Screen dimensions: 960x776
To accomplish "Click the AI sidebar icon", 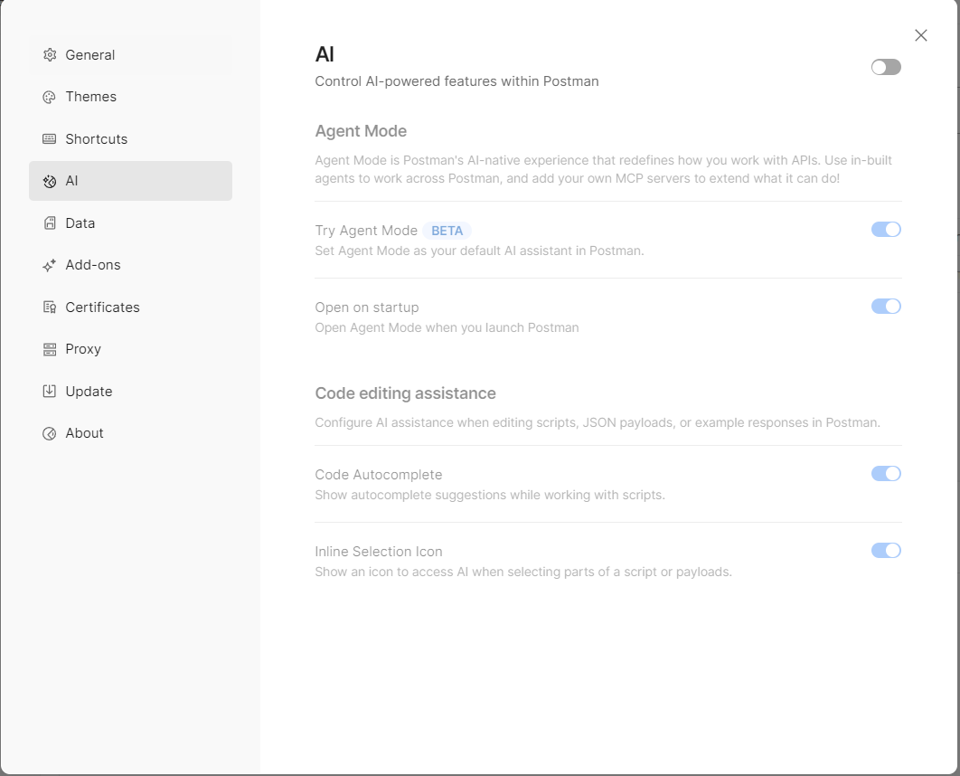I will (x=50, y=181).
